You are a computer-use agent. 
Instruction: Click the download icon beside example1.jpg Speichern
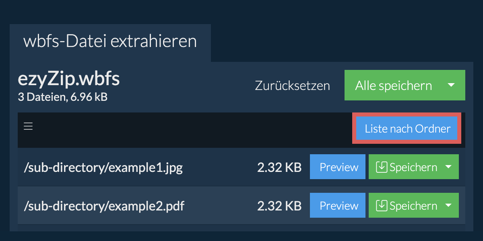pyautogui.click(x=382, y=167)
